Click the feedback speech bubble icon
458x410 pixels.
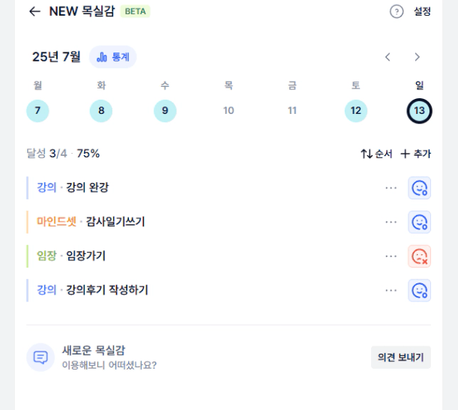click(40, 357)
